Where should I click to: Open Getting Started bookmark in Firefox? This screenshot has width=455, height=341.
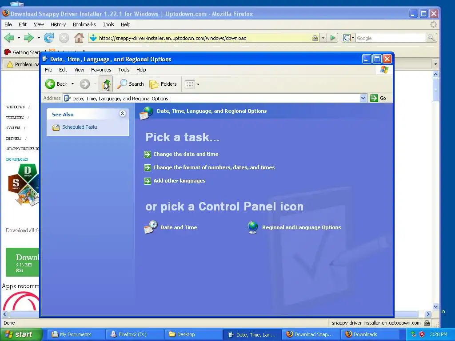[x=22, y=52]
